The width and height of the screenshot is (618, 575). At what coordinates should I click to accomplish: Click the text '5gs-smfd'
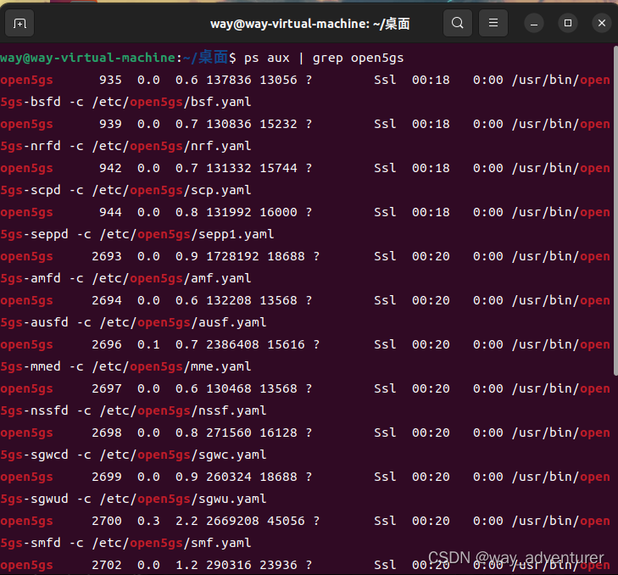pos(31,544)
